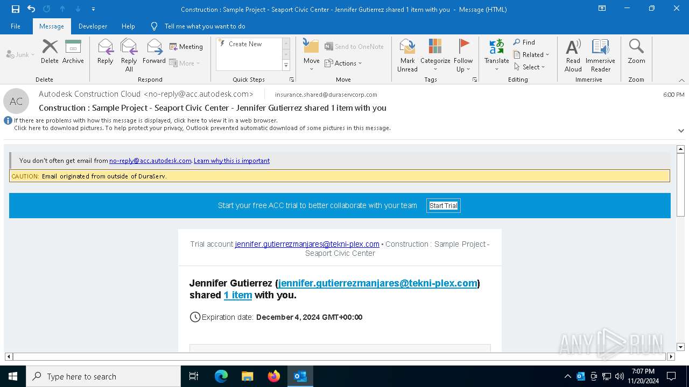Click the AC sender avatar
This screenshot has width=689, height=387.
16,101
